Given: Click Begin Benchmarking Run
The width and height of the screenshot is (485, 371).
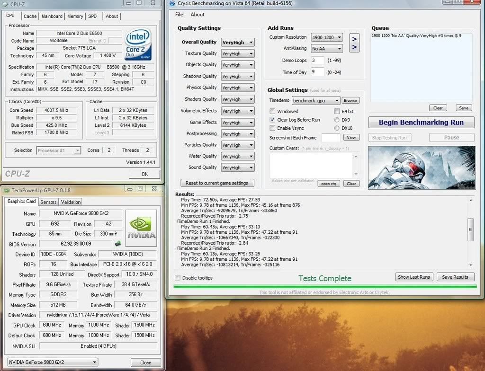Looking at the screenshot, I should point(421,122).
